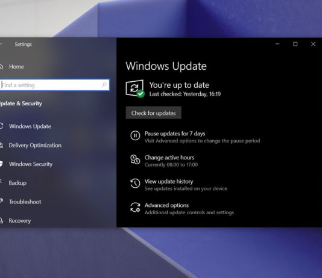Click the Windows Security shield icon
This screenshot has width=322, height=278.
[1, 164]
